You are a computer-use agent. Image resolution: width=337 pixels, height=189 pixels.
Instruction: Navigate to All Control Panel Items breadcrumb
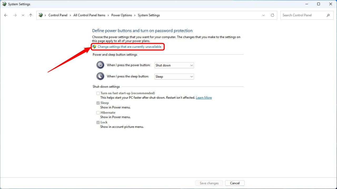pyautogui.click(x=89, y=15)
